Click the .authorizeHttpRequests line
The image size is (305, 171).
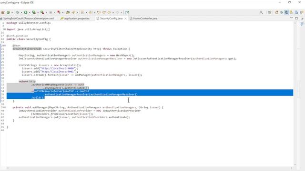(x=58, y=85)
